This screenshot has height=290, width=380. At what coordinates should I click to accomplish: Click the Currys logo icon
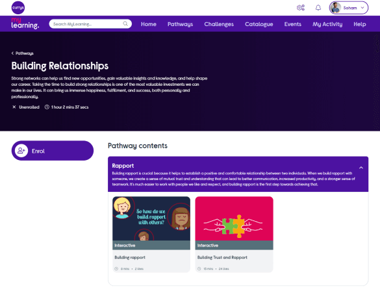click(x=18, y=8)
